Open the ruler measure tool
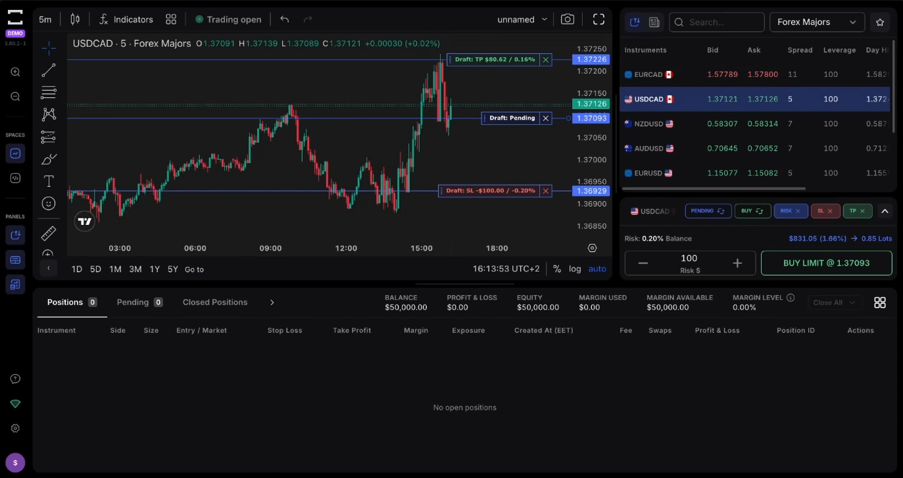The image size is (903, 478). pos(49,233)
